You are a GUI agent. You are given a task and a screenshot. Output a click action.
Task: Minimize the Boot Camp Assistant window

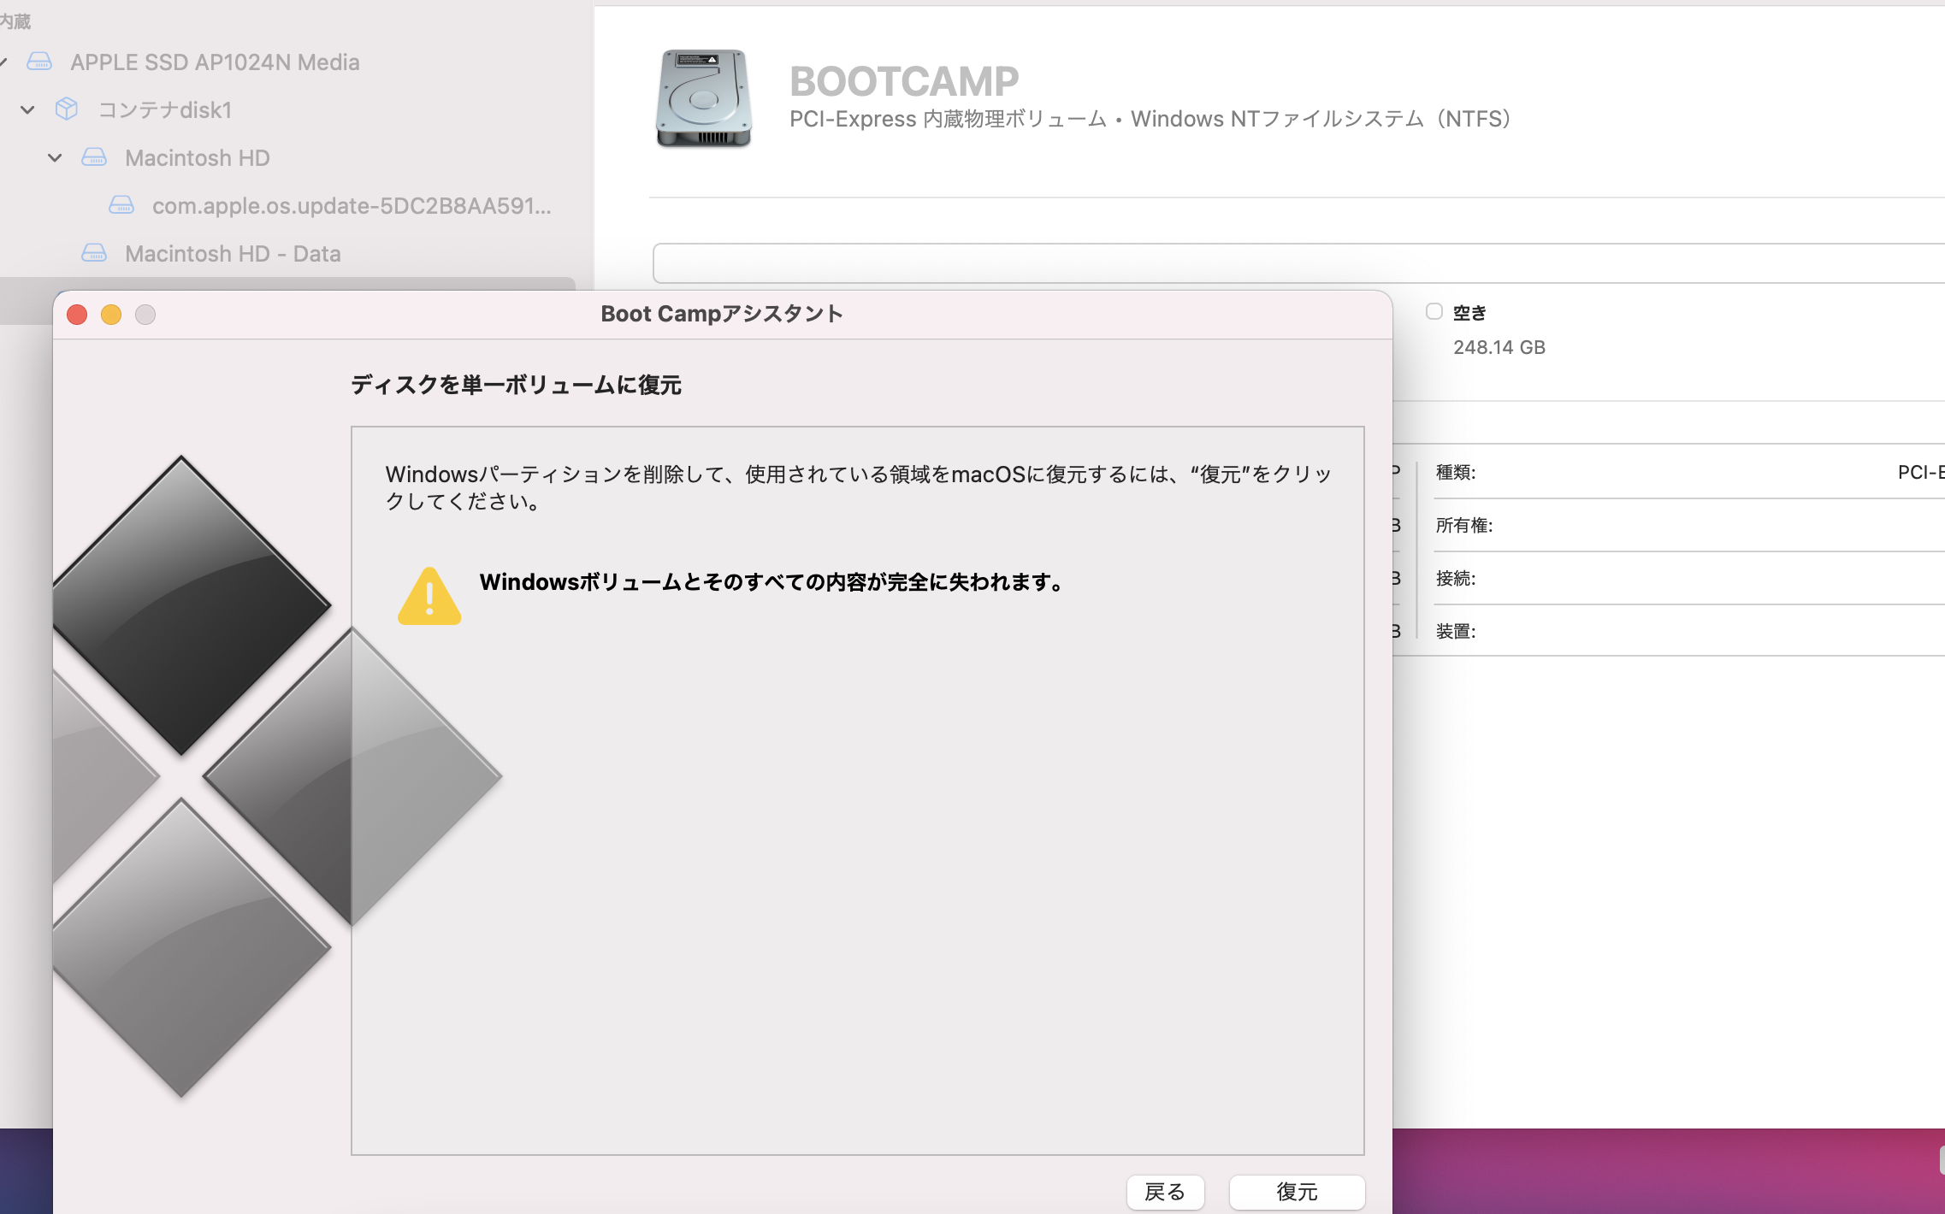[x=111, y=315]
